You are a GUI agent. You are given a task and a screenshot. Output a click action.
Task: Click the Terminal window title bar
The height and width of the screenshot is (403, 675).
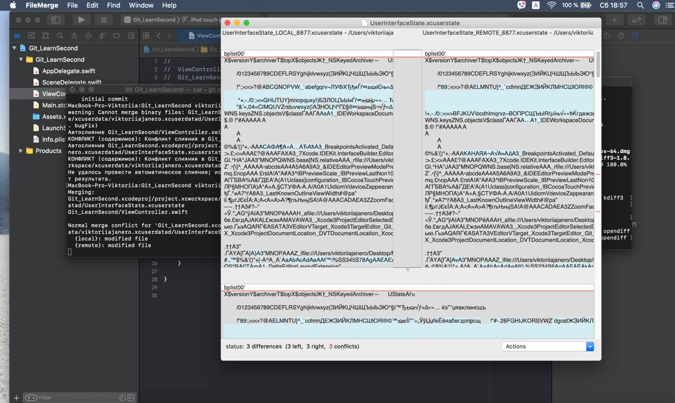coord(142,90)
